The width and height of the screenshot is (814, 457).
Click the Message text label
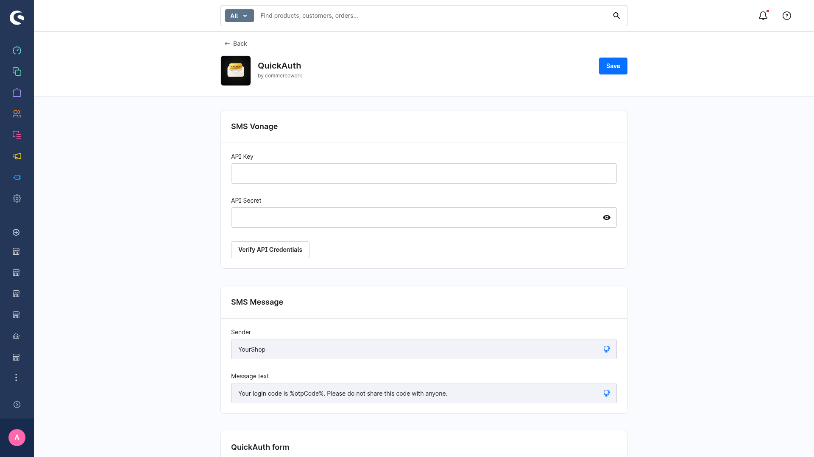[250, 376]
